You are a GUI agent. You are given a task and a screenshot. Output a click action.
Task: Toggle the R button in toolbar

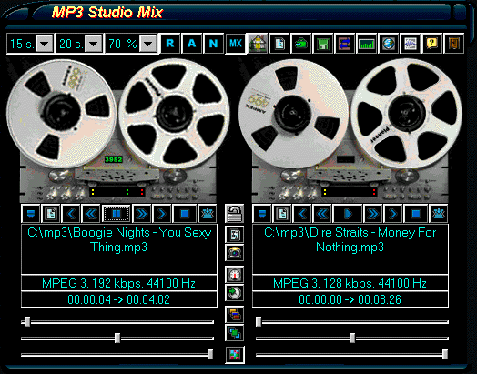[170, 44]
